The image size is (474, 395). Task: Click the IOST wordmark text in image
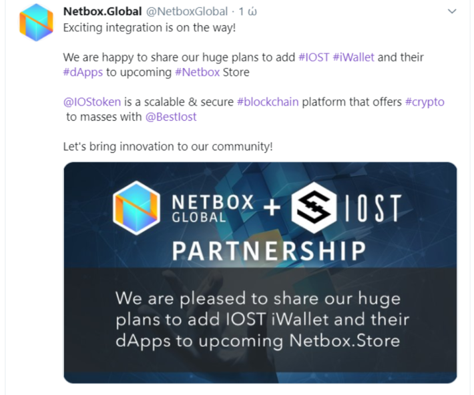pos(373,208)
